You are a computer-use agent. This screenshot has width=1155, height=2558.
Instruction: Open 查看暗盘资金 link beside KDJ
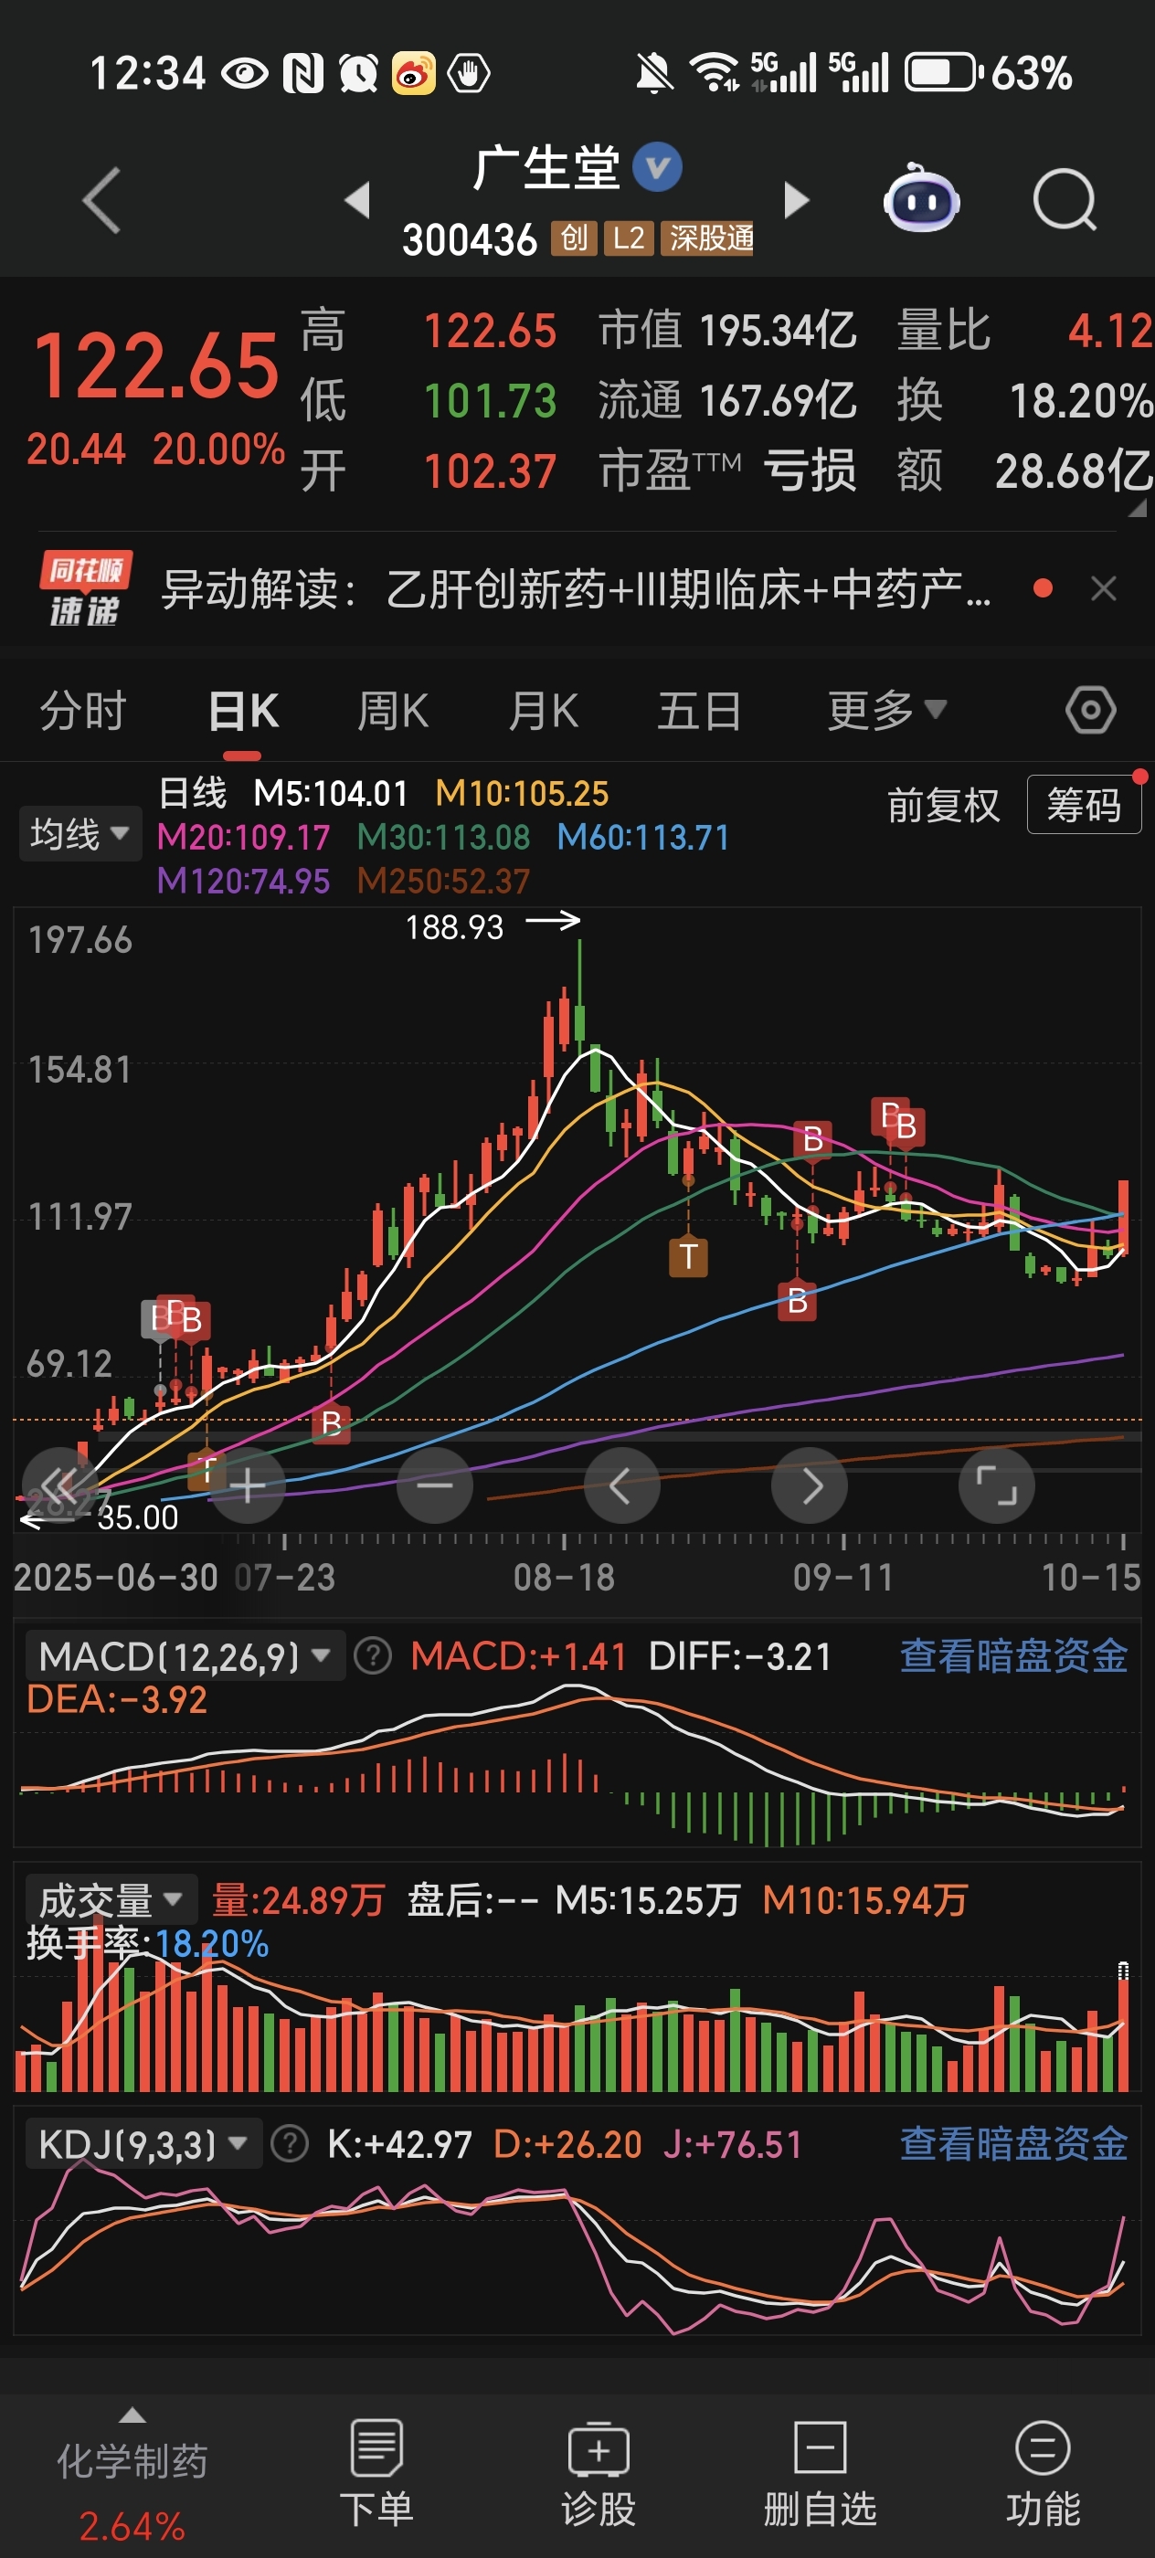click(x=1013, y=2144)
